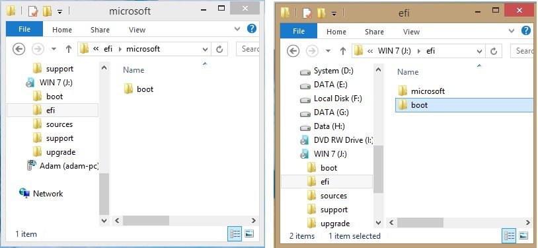Open the Home tab in microsoft window
Image resolution: width=538 pixels, height=248 pixels.
point(62,30)
